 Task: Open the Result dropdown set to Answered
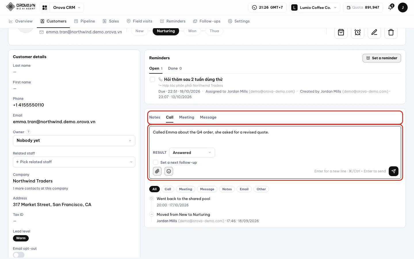[x=192, y=153]
